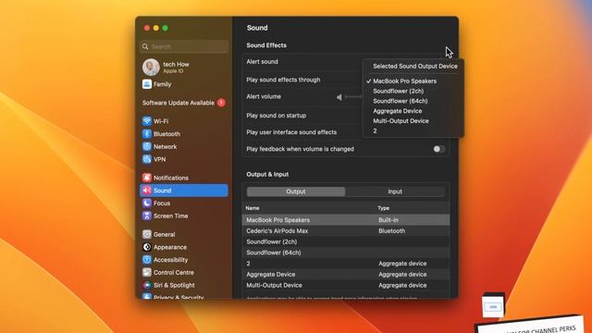Choose Selected Sound Output Device option
This screenshot has height=333, width=592.
(415, 66)
